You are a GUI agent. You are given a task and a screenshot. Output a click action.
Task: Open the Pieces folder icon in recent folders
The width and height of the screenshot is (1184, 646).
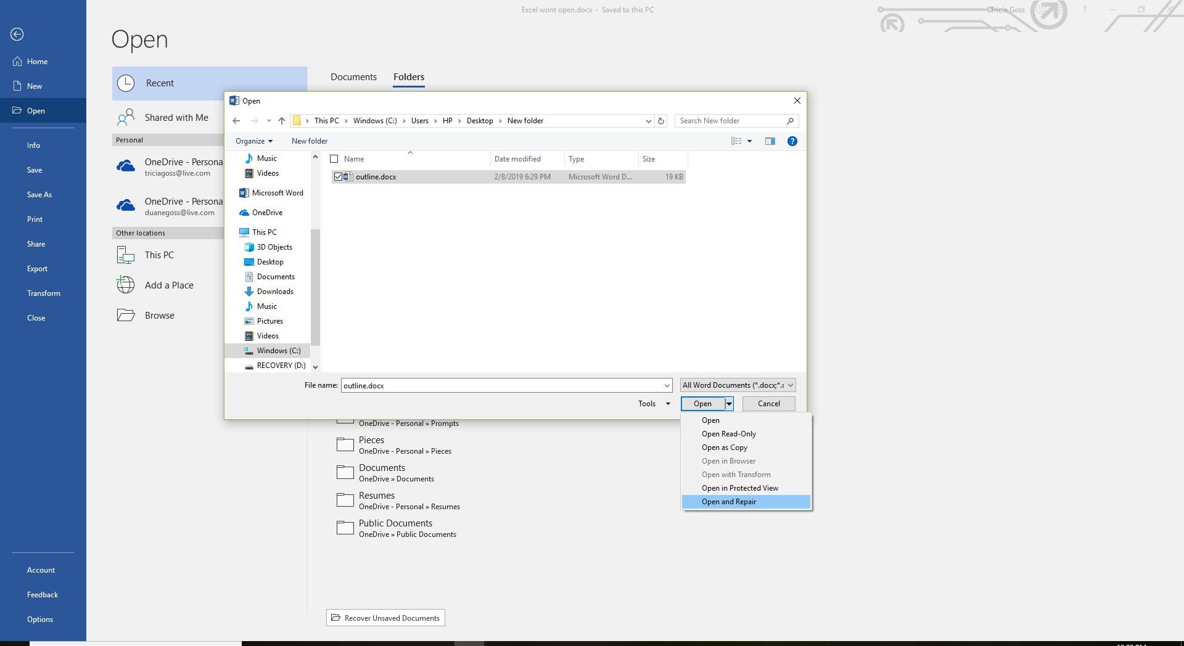[345, 444]
